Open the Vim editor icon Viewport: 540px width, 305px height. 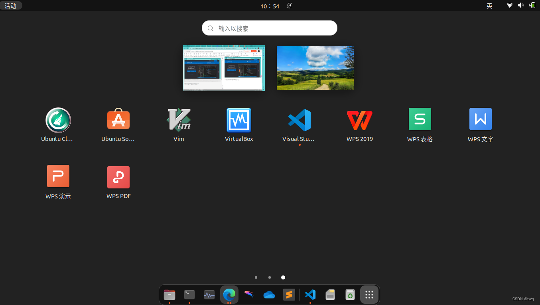tap(179, 120)
